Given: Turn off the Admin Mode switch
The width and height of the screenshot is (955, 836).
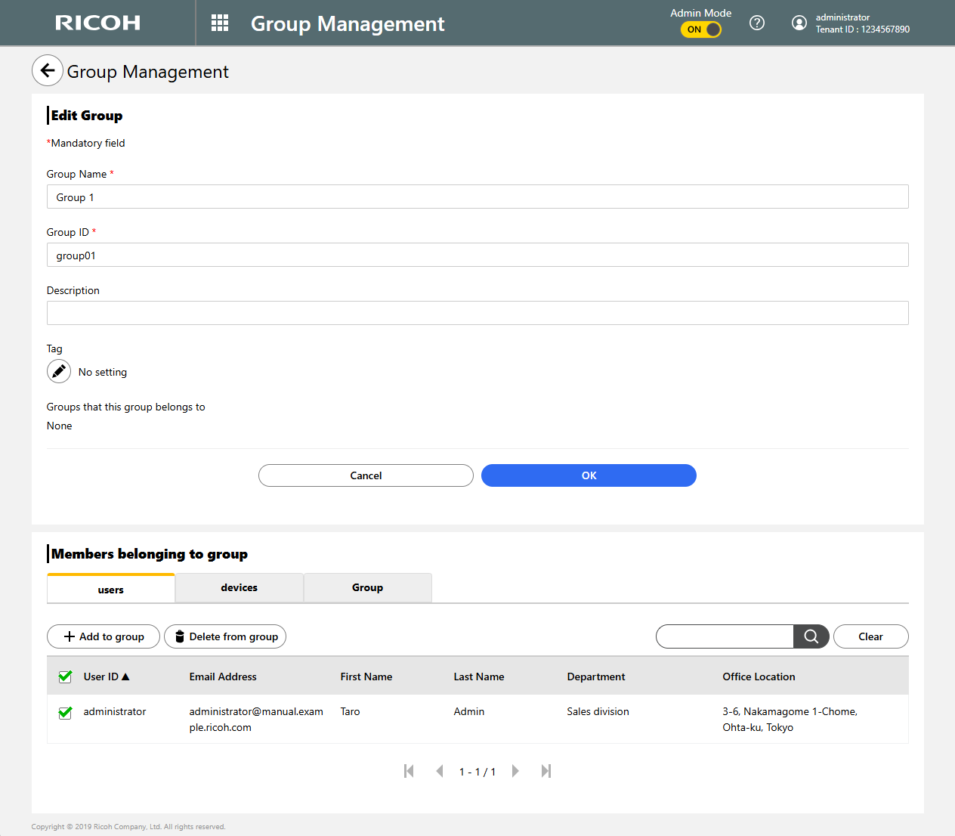Looking at the screenshot, I should (701, 29).
